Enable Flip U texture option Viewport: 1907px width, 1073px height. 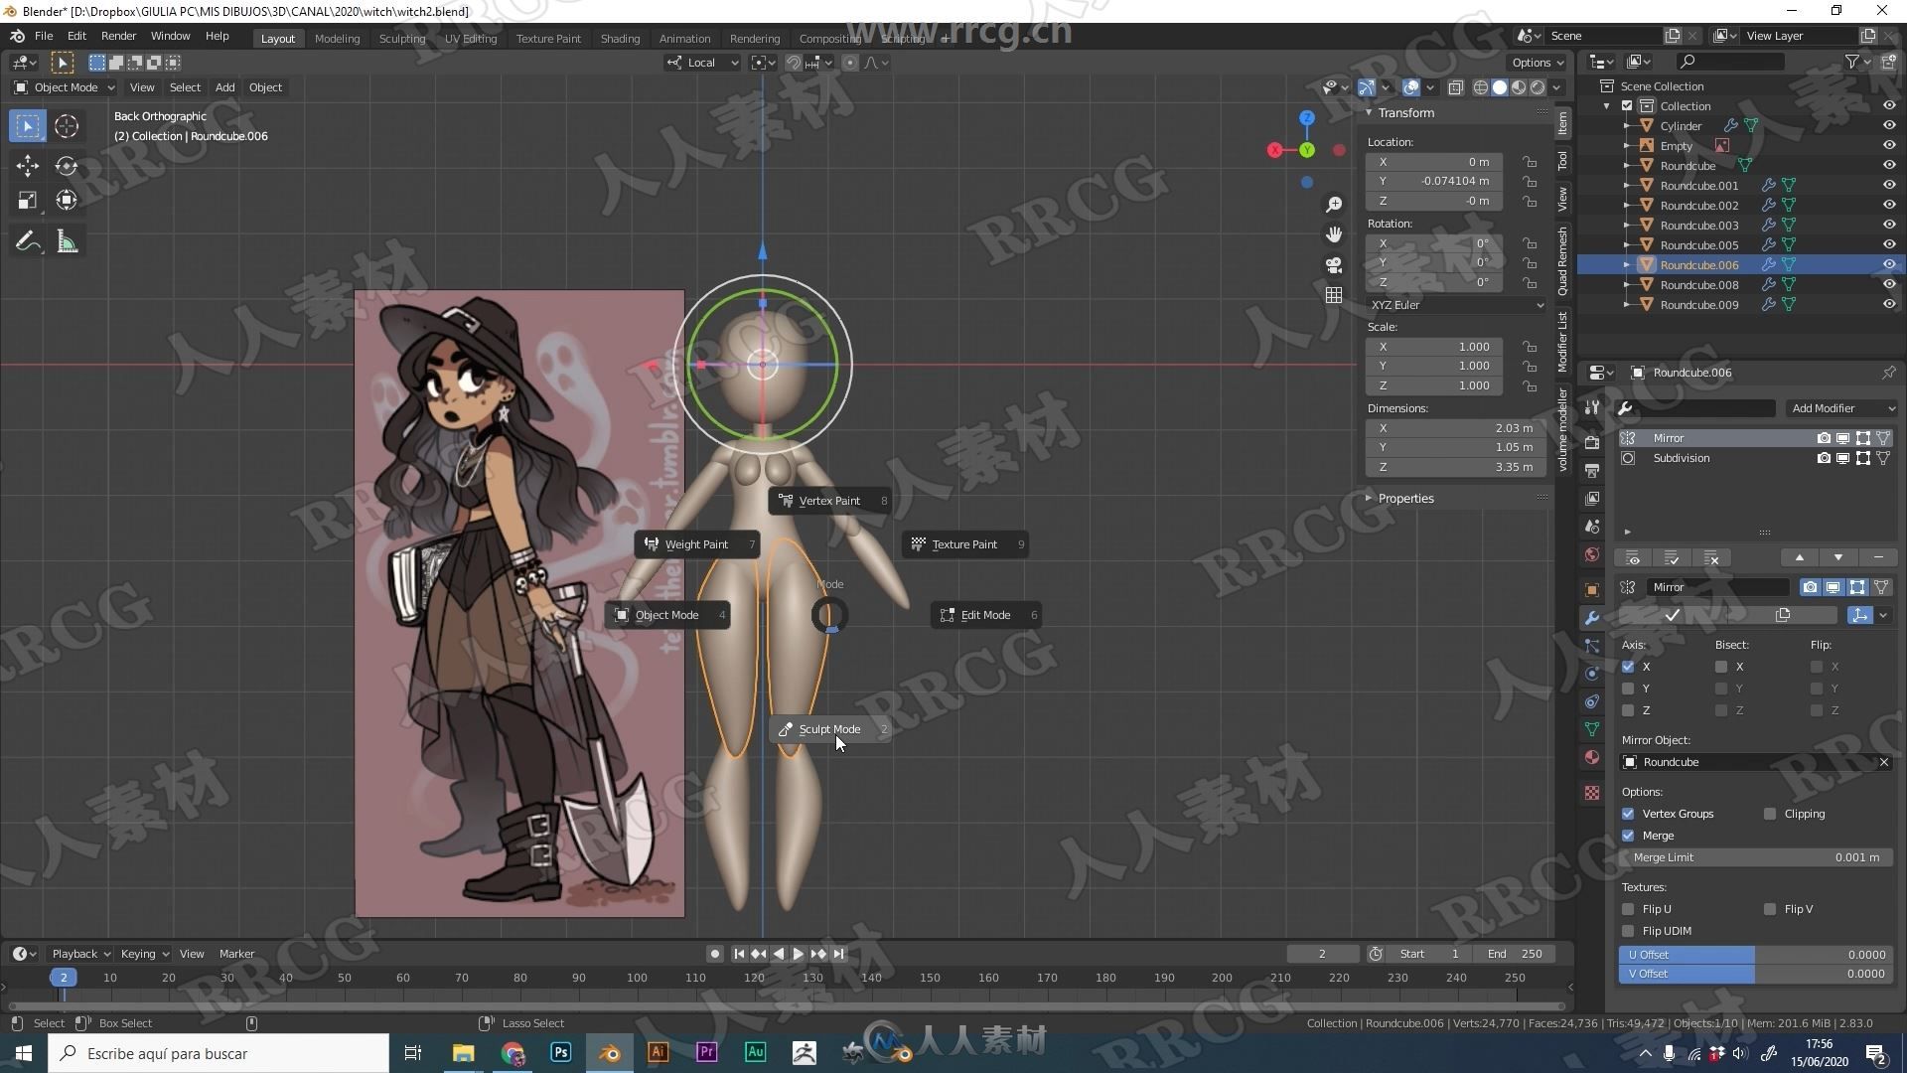point(1629,908)
